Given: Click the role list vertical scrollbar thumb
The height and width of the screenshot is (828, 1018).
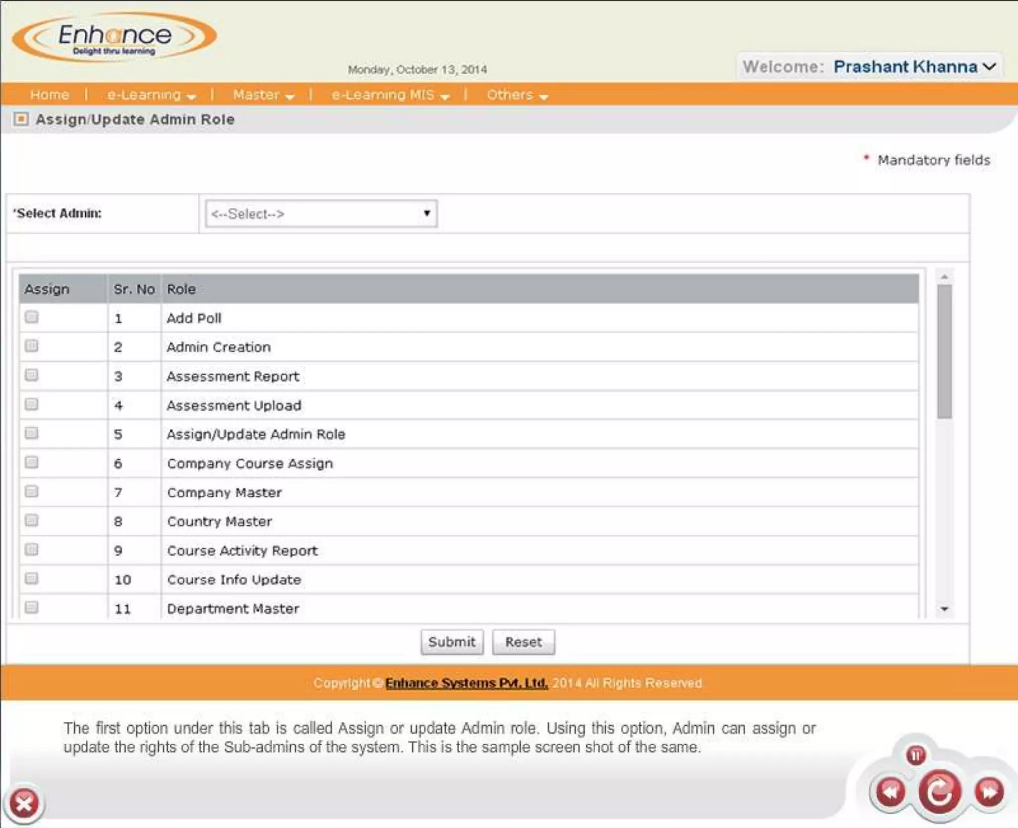Looking at the screenshot, I should tap(944, 351).
